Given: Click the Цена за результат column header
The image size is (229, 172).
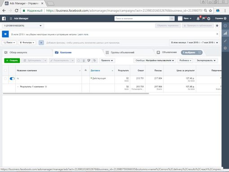Looking at the screenshot, I should tap(180, 71).
